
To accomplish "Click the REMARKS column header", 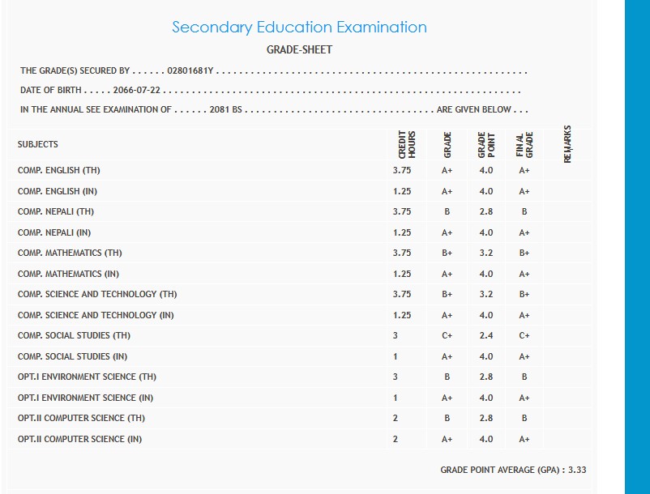I will 567,144.
